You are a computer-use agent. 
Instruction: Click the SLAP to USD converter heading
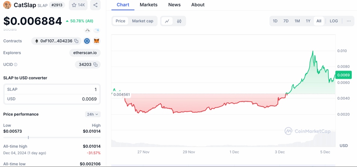coord(25,78)
